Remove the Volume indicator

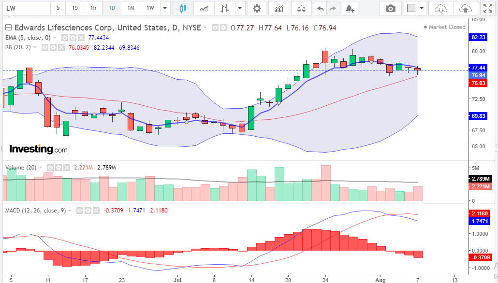pyautogui.click(x=67, y=168)
